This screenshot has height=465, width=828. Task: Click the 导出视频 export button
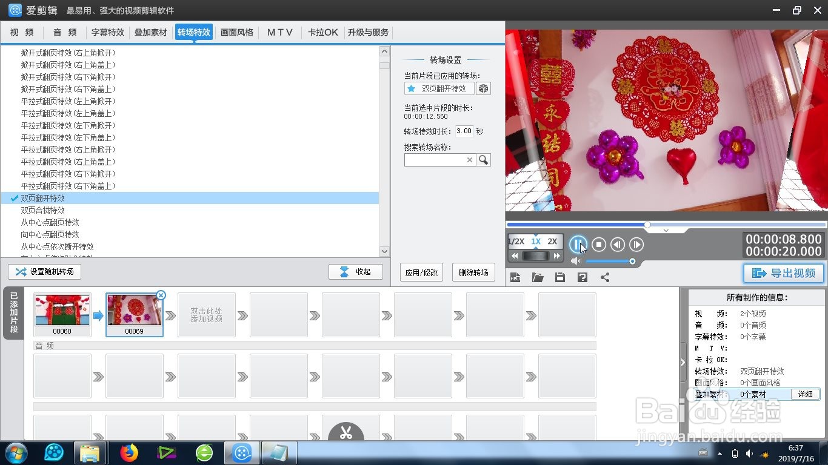pyautogui.click(x=783, y=273)
